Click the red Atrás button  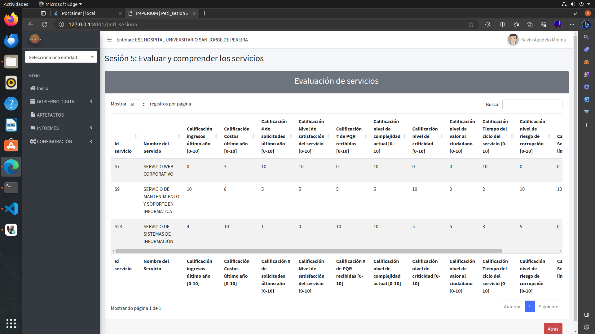pyautogui.click(x=553, y=328)
